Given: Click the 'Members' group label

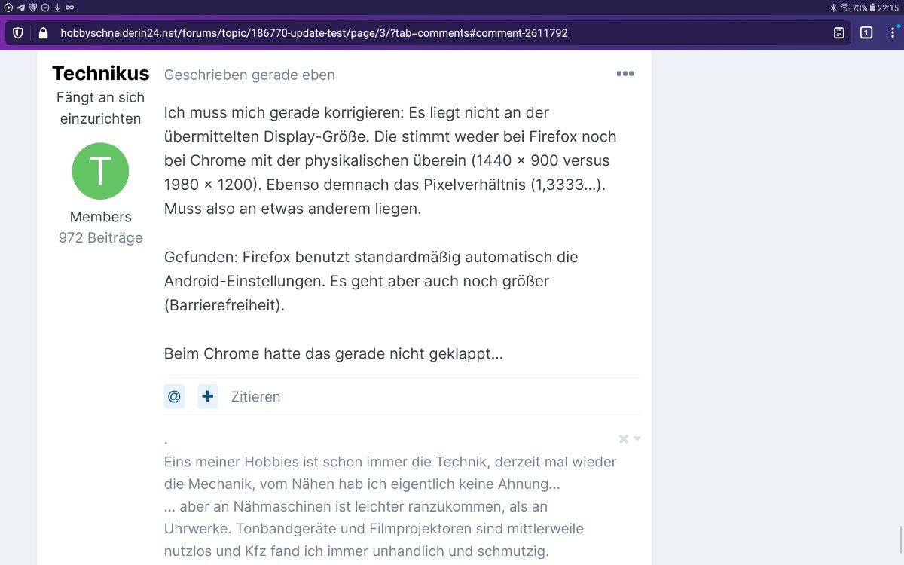Looking at the screenshot, I should 100,217.
